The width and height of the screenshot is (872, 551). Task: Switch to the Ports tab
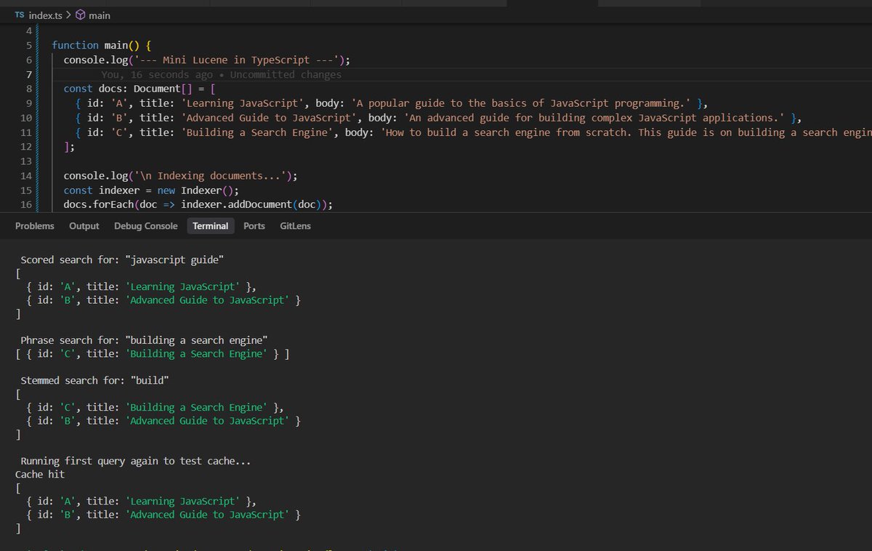pos(254,226)
